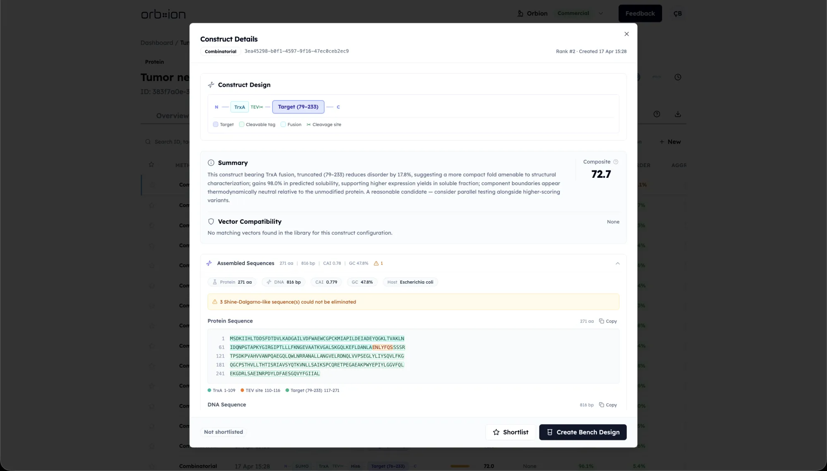This screenshot has height=471, width=827.
Task: Click the Summary info icon
Action: [x=211, y=163]
